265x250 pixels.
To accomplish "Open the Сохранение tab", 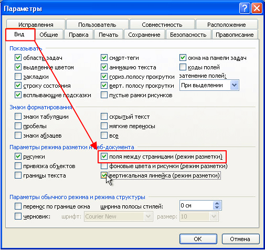I will 144,35.
